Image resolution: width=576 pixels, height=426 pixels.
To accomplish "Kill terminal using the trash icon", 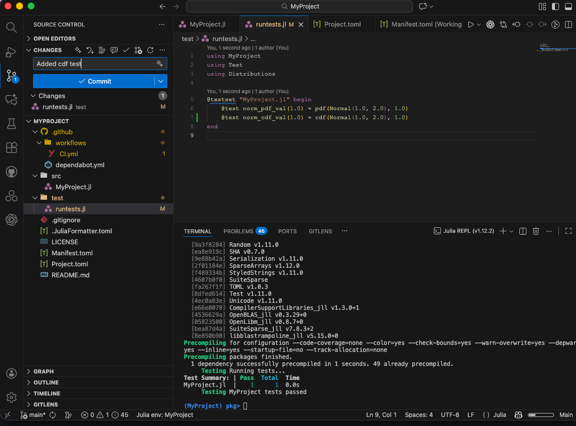I will (x=536, y=231).
